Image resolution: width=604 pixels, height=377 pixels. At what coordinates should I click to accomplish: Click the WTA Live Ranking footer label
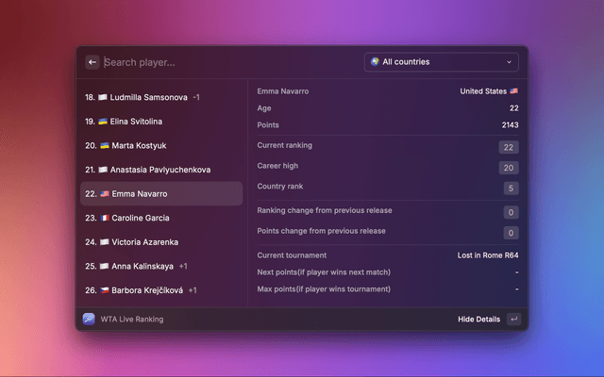132,319
